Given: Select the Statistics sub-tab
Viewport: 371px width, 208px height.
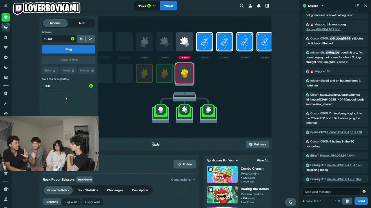Looking at the screenshot, I should point(52,202).
